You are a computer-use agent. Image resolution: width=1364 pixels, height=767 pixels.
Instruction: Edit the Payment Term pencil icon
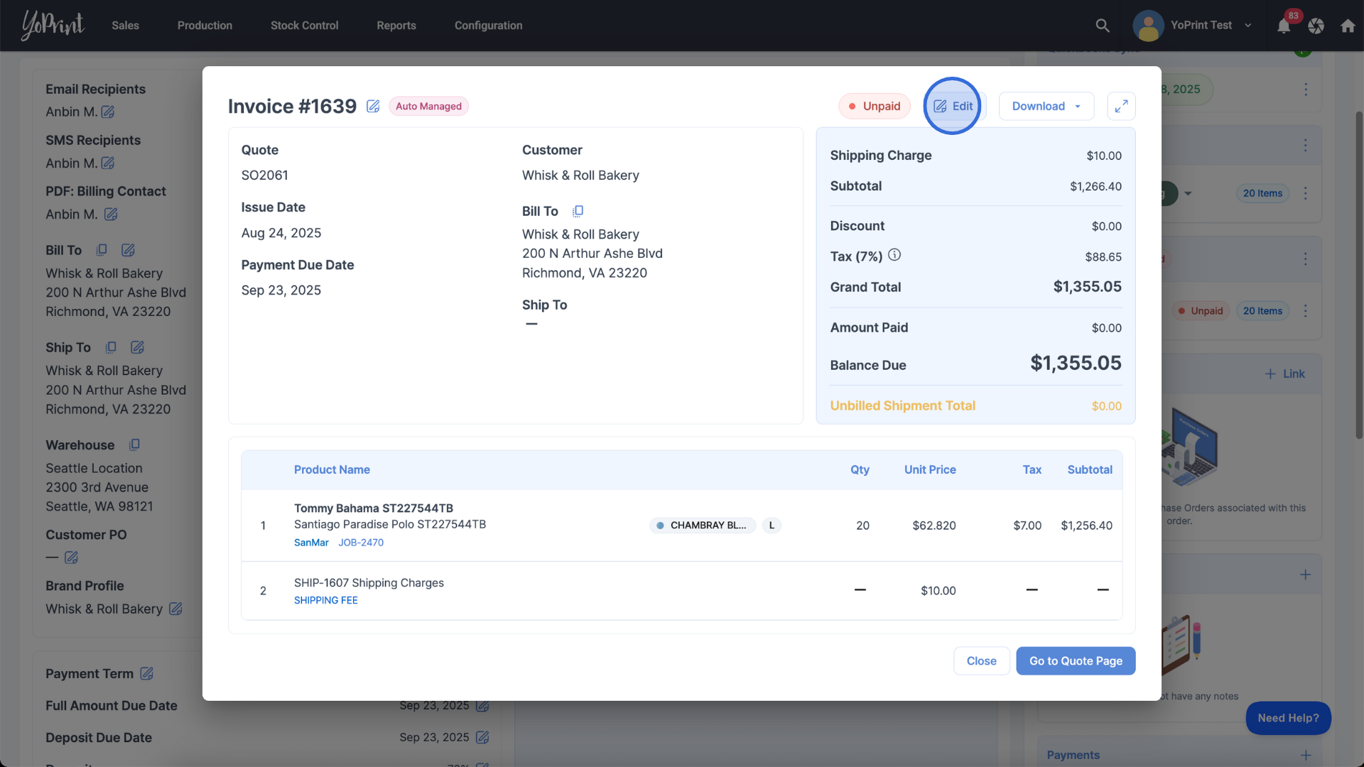(x=147, y=674)
